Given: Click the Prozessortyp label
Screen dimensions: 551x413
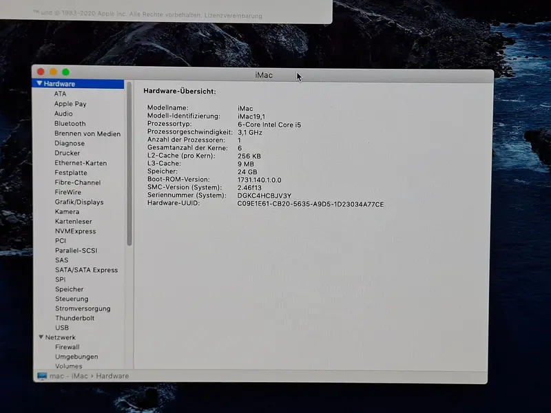Looking at the screenshot, I should tap(169, 124).
